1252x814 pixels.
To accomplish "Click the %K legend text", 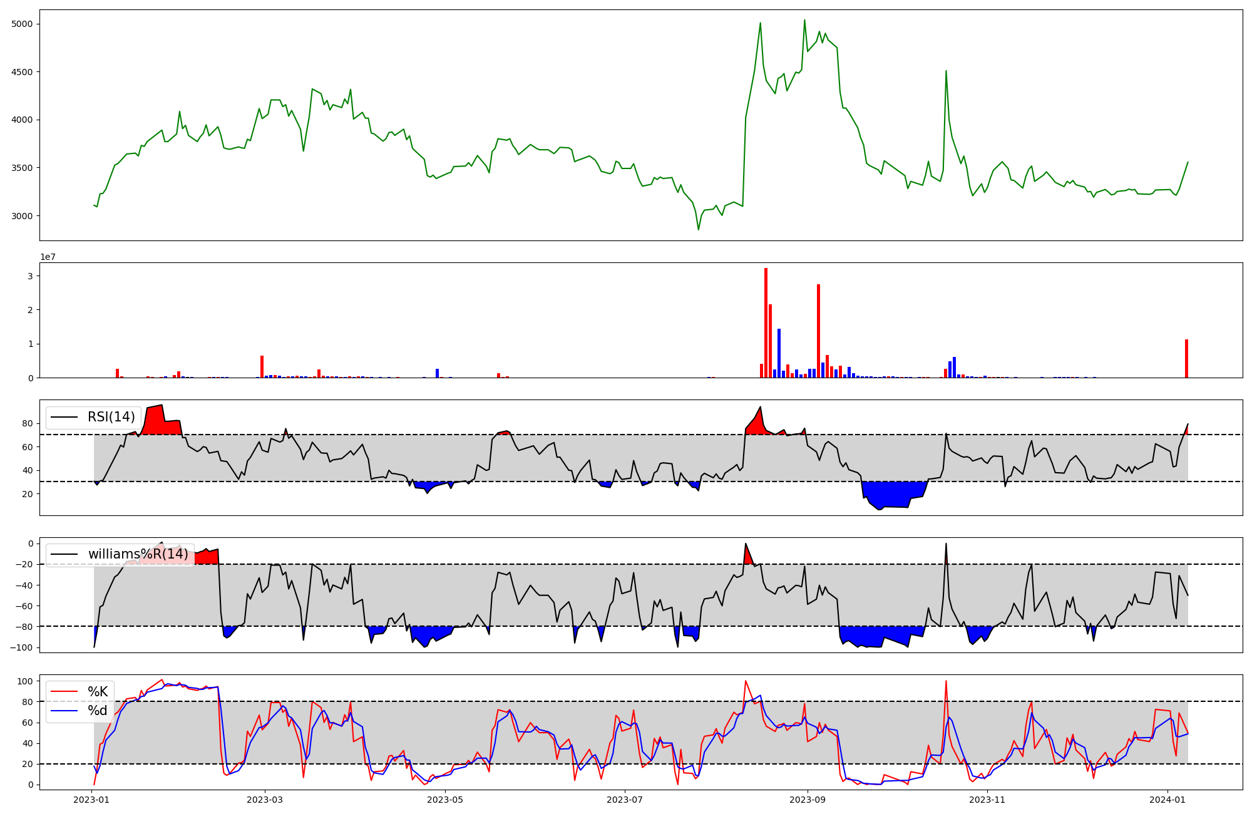I will 98,692.
